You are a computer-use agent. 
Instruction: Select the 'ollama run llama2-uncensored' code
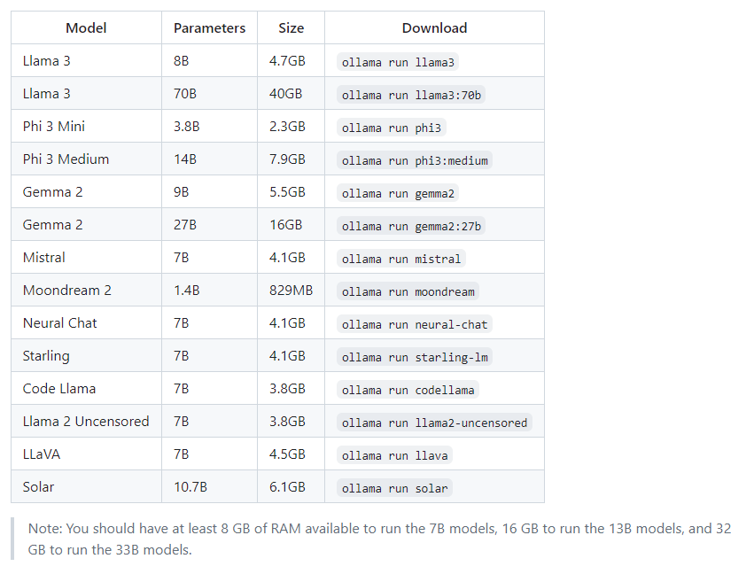[434, 423]
